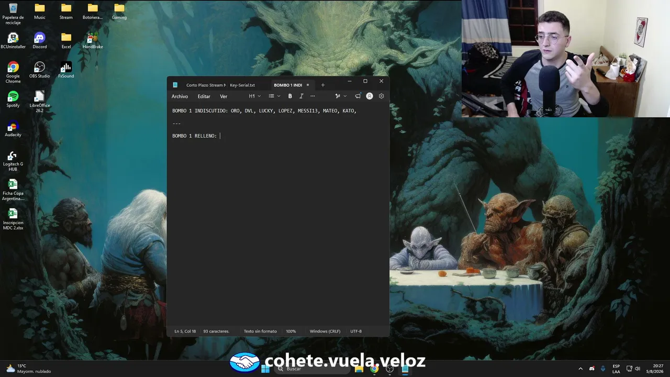The width and height of the screenshot is (670, 377).
Task: Toggle bold formatting in Notepad
Action: pos(290,96)
